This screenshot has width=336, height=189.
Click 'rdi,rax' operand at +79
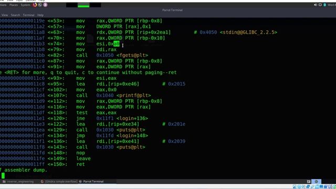tap(106, 49)
